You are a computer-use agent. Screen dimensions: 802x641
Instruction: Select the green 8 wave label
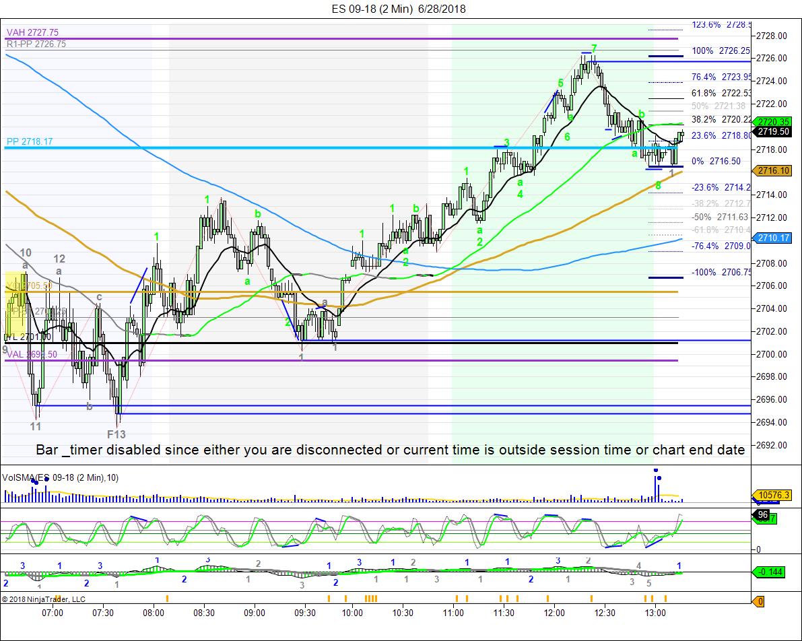[x=659, y=186]
